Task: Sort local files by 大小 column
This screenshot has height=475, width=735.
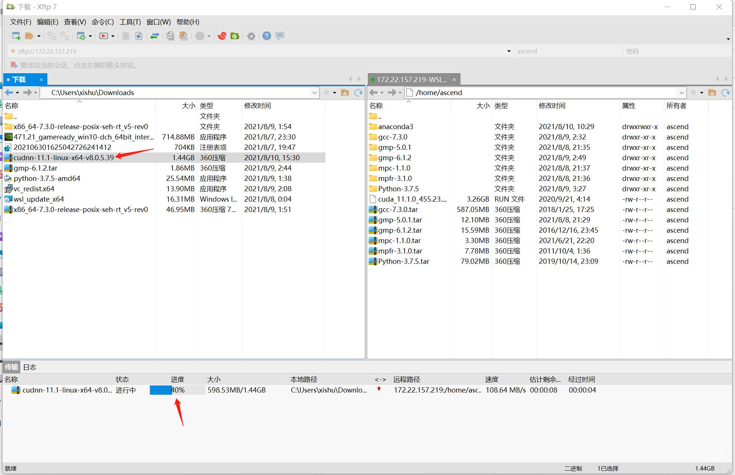Action: (188, 105)
